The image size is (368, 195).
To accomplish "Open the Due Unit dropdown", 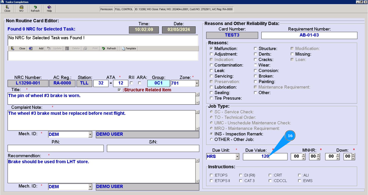I will click(x=237, y=157).
